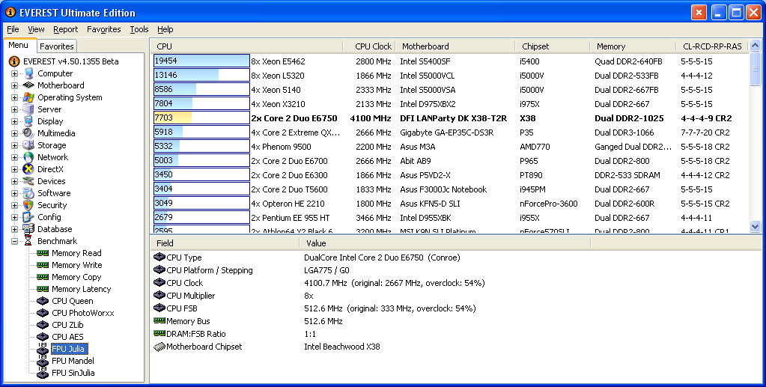The width and height of the screenshot is (766, 387).
Task: Click the Network globe icon
Action: pos(28,157)
